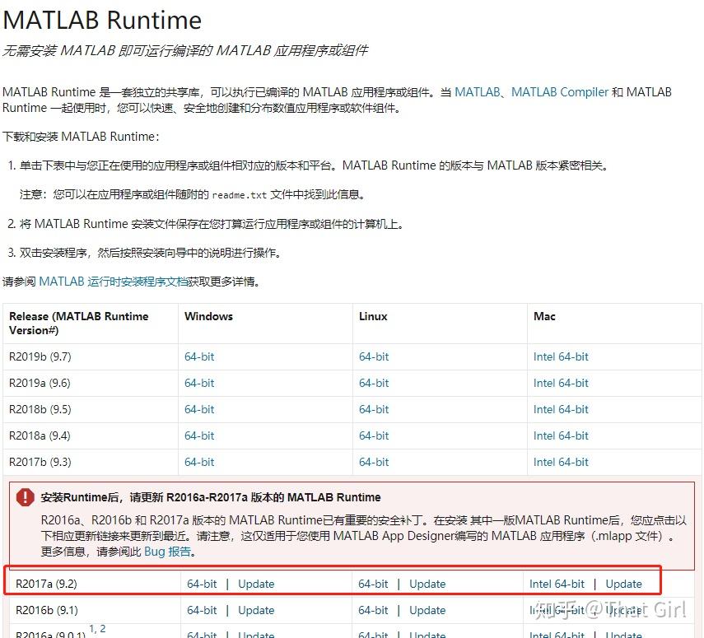This screenshot has height=638, width=704.
Task: Click R2017a Linux Update link
Action: point(427,584)
